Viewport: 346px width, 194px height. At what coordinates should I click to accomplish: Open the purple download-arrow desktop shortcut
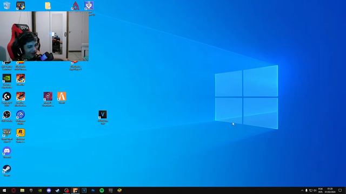[x=89, y=6]
